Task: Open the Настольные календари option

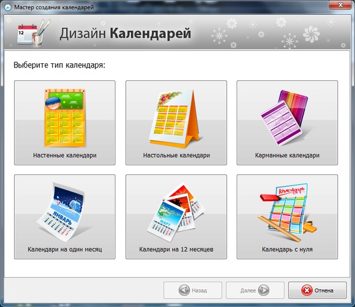Action: click(176, 156)
